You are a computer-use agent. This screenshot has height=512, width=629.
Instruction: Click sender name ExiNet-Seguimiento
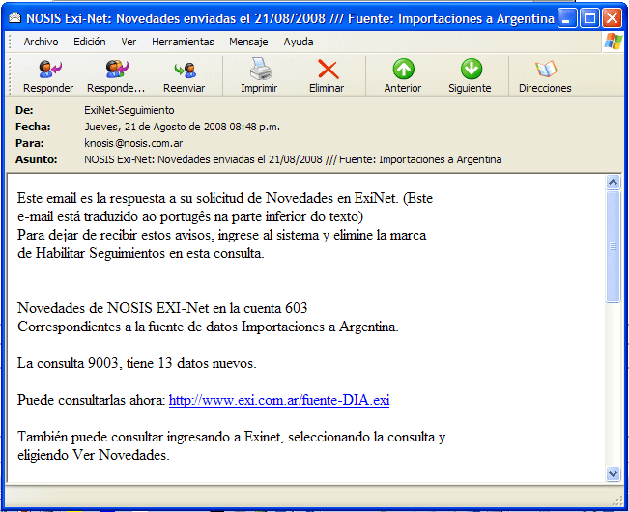[x=129, y=110]
